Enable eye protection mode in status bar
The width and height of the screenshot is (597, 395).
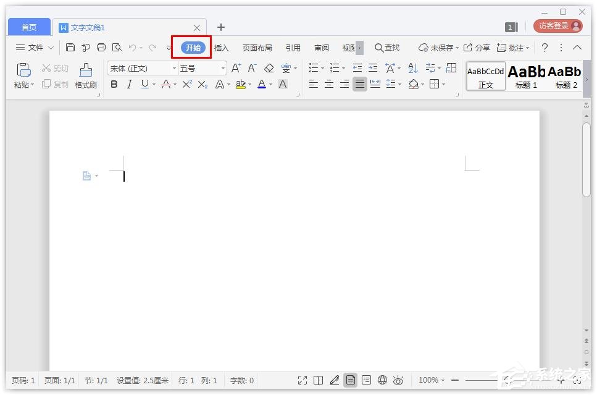point(399,380)
